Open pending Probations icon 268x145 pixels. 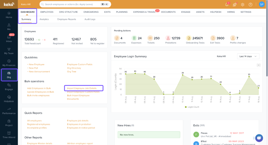(x=168, y=38)
